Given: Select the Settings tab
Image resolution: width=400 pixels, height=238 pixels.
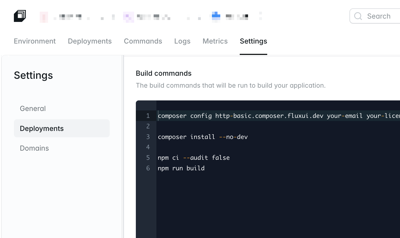Looking at the screenshot, I should (253, 41).
